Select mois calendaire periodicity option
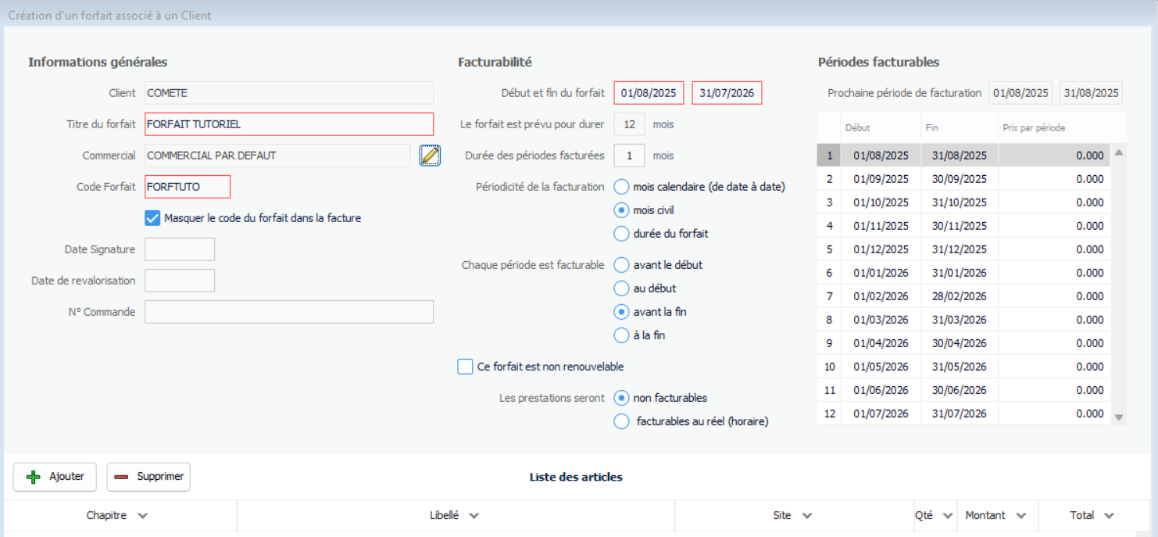This screenshot has height=537, width=1158. (x=622, y=187)
